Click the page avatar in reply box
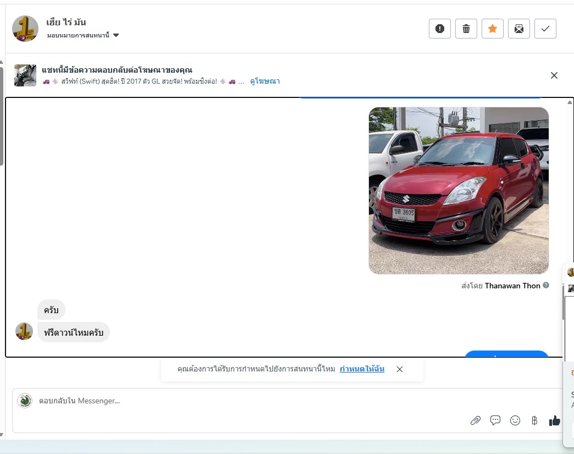 click(25, 401)
